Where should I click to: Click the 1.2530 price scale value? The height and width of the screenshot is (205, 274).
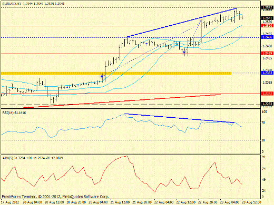[267, 22]
